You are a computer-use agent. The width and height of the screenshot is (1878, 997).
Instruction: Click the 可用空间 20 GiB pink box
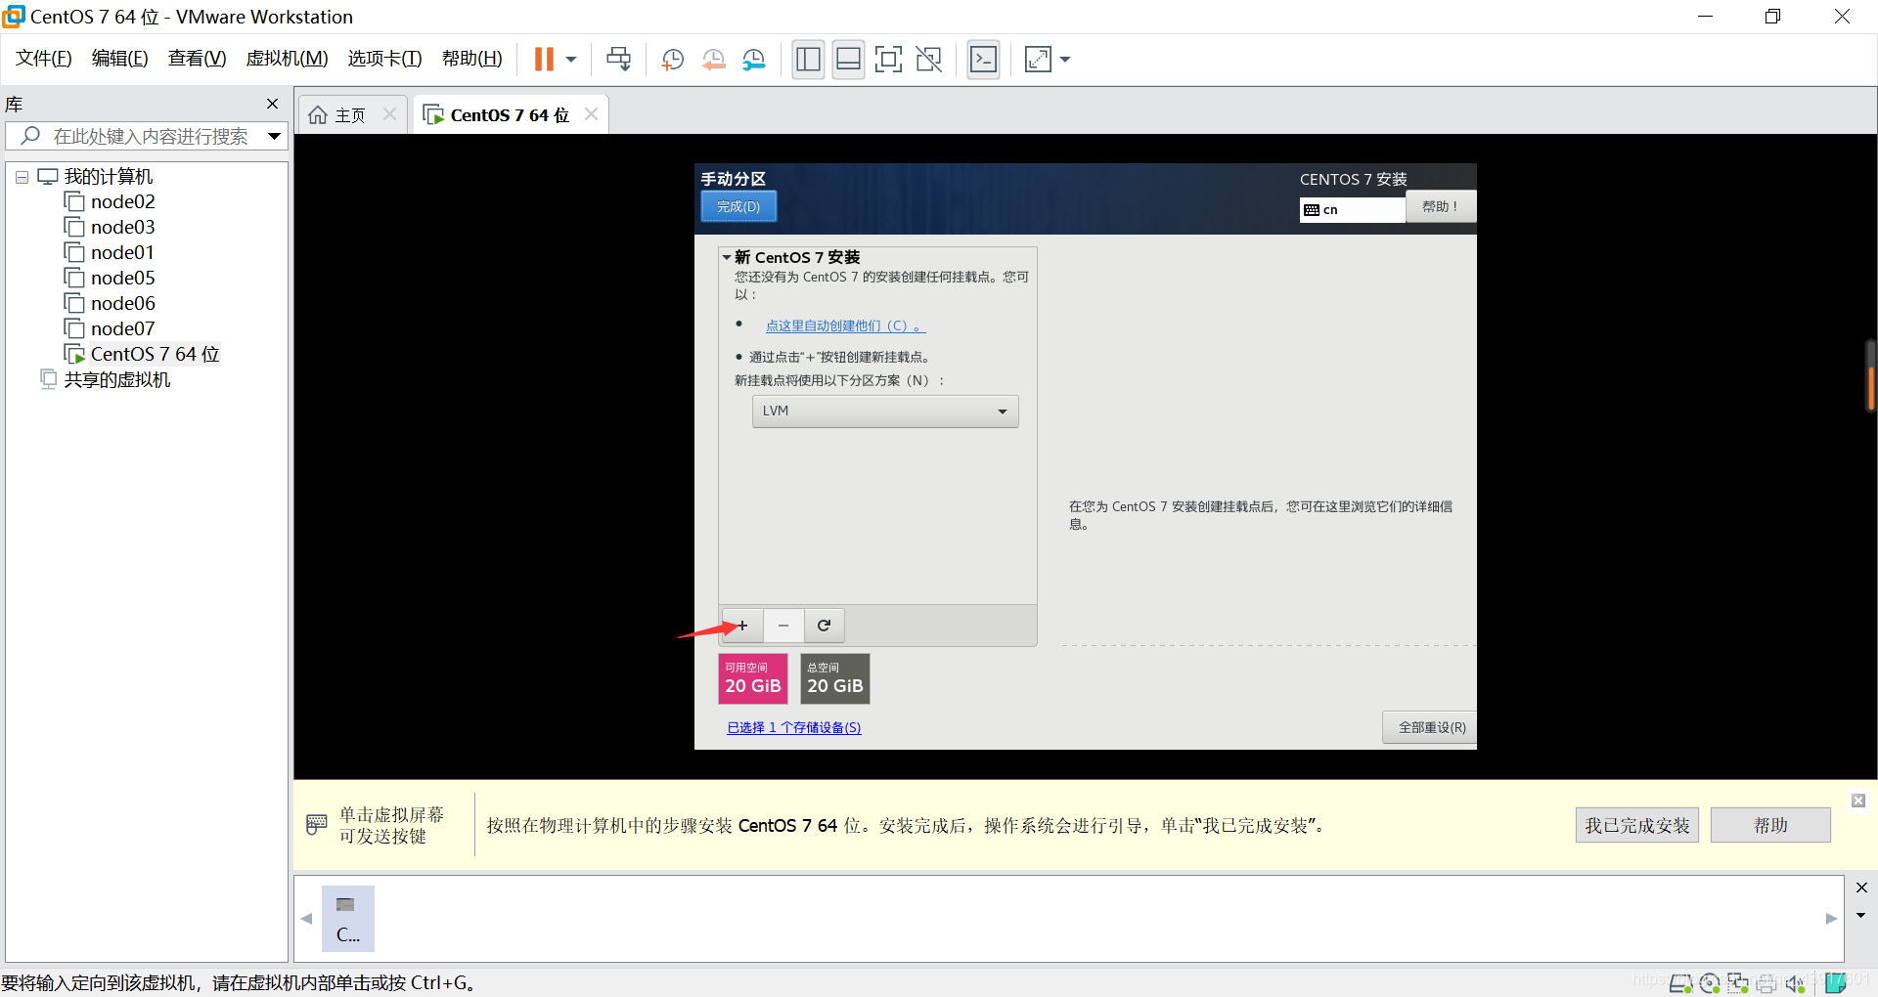click(x=753, y=678)
